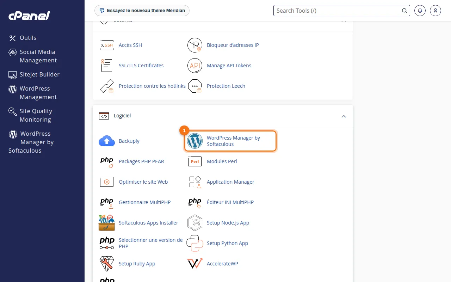The height and width of the screenshot is (282, 451).
Task: Click the SSL/TLS Certificates icon
Action: (x=106, y=66)
